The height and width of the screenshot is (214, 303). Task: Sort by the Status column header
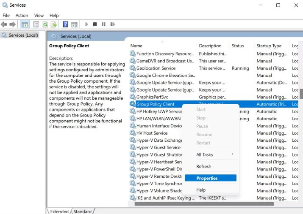pyautogui.click(x=242, y=46)
